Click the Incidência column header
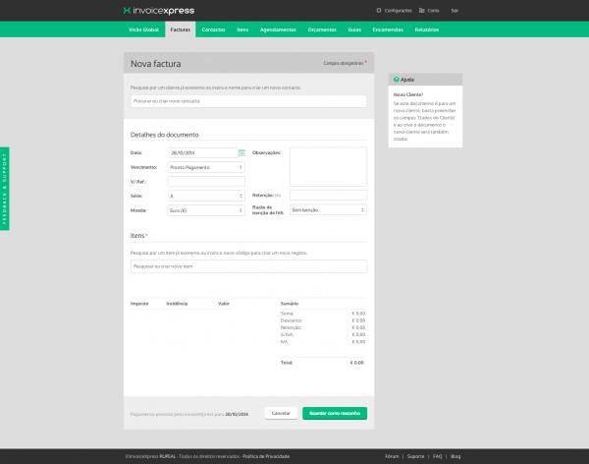Viewport: 589px width, 464px height. [x=177, y=304]
